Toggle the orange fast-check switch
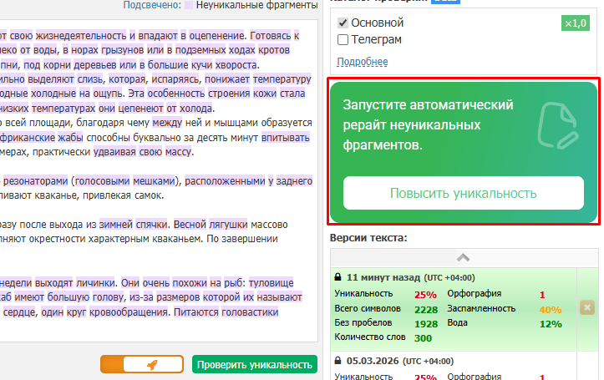The width and height of the screenshot is (604, 380). [141, 364]
